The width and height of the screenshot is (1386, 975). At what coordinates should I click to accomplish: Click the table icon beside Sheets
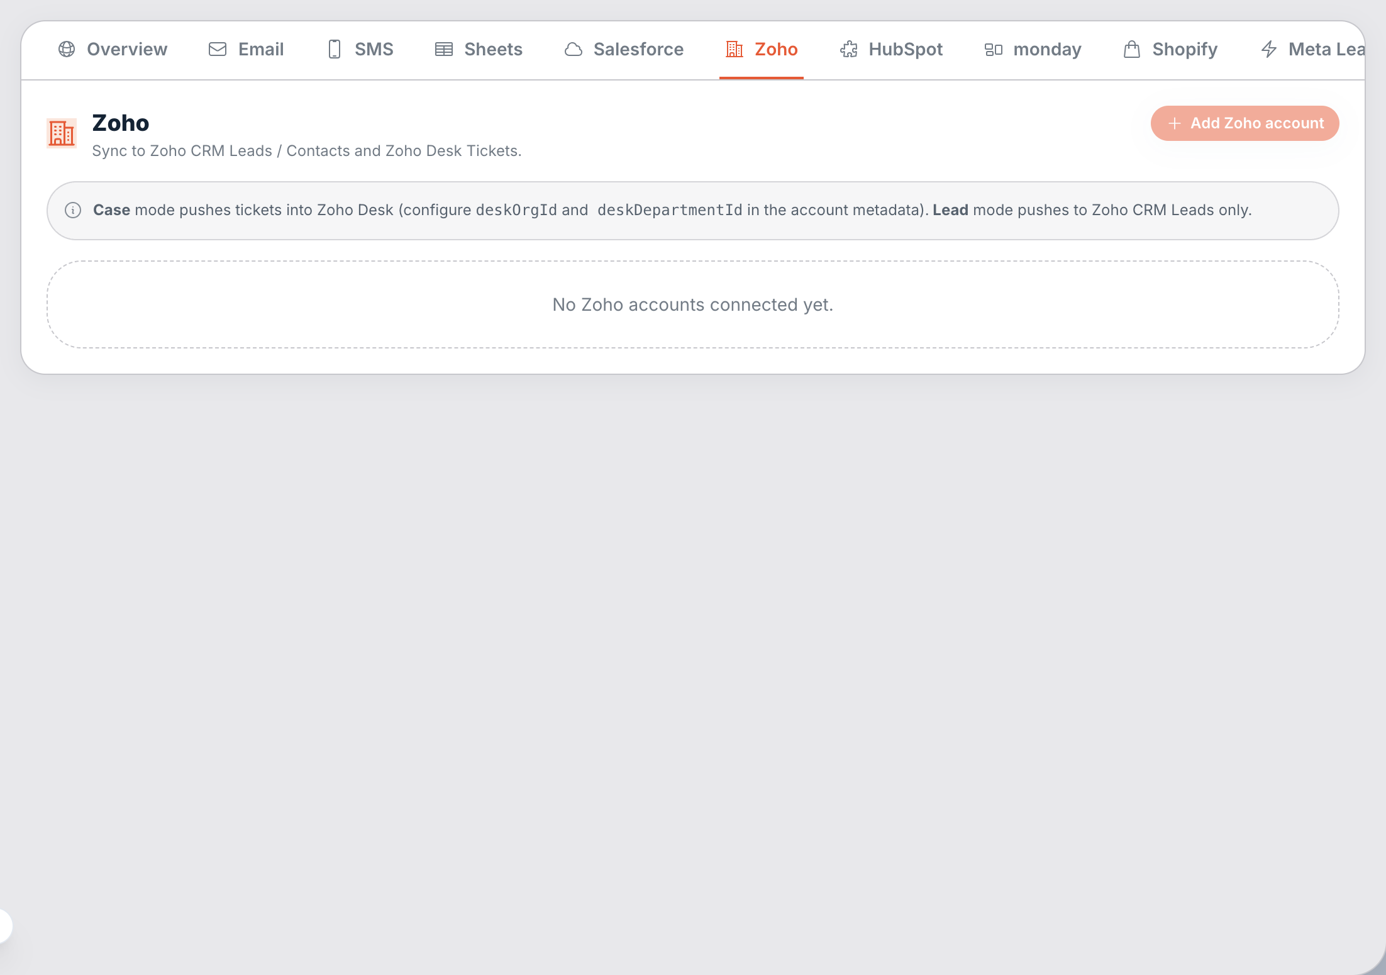444,49
